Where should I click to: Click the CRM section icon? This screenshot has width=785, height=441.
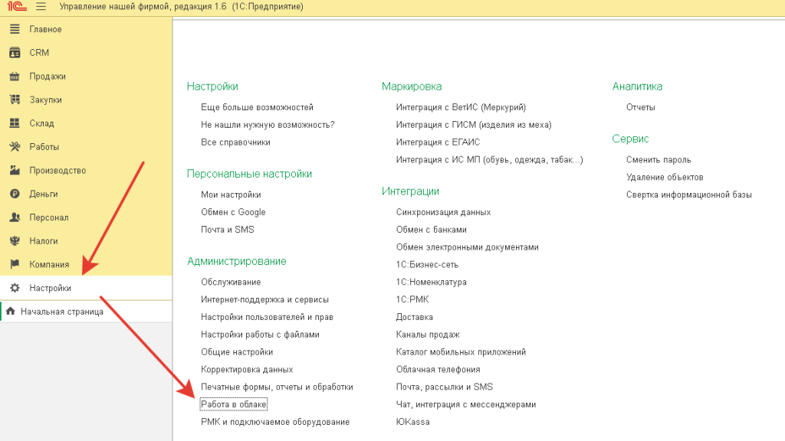point(15,53)
